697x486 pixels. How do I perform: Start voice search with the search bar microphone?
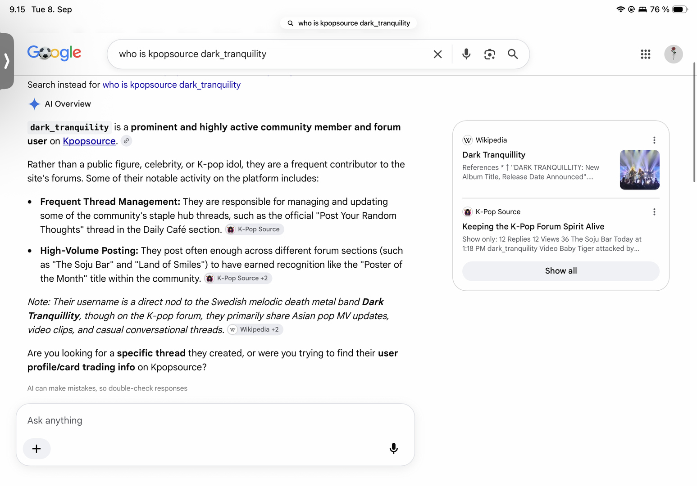coord(466,54)
